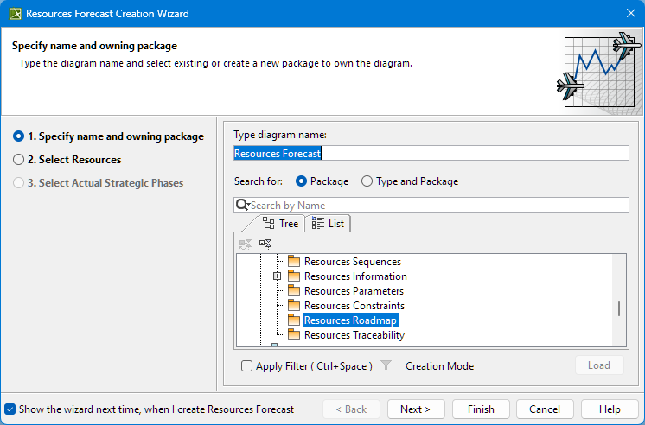Image resolution: width=645 pixels, height=425 pixels.
Task: Click the Finish button
Action: 481,409
